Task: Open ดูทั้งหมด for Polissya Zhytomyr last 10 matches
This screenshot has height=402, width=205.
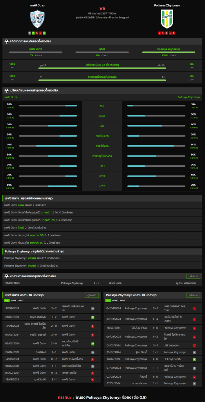Action: (x=193, y=295)
